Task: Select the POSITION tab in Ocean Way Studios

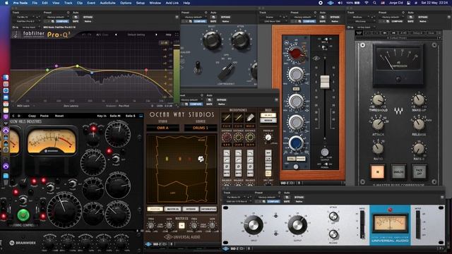Action: (x=155, y=209)
